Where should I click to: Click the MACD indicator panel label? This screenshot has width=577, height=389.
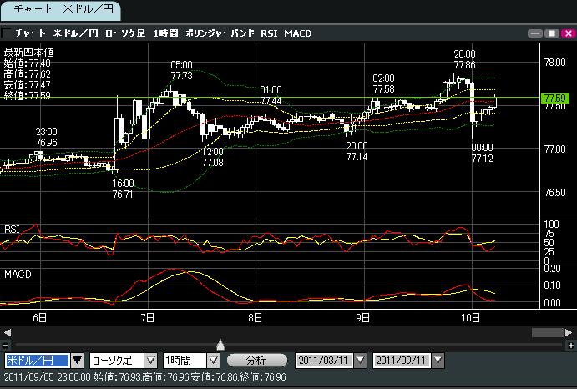pos(18,273)
